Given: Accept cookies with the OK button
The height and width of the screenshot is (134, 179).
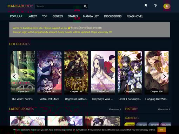Looking at the screenshot, I should [x=161, y=130].
